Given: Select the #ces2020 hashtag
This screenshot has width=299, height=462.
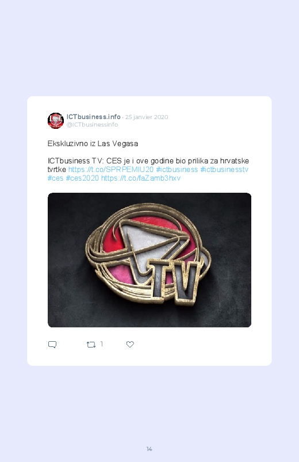Looking at the screenshot, I should (x=82, y=178).
